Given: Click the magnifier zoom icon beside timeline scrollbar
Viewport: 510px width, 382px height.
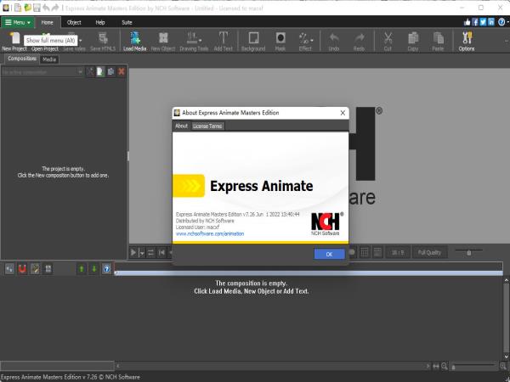Looking at the screenshot, I should 444,367.
